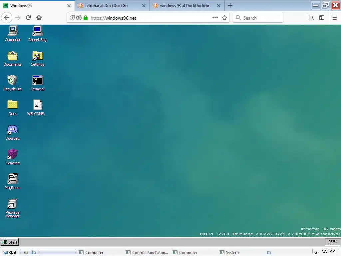The height and width of the screenshot is (256, 341).
Task: Launch the Terminal shortcut
Action: 37,83
